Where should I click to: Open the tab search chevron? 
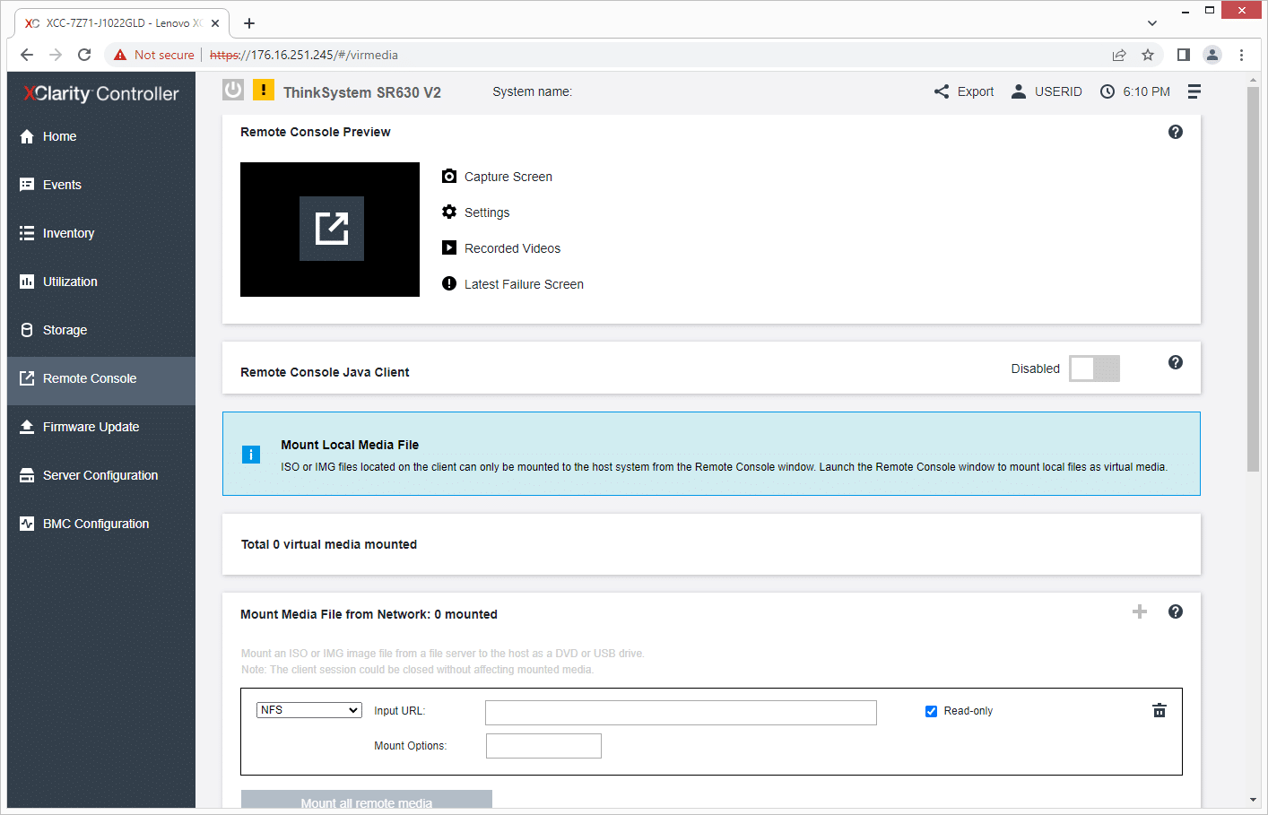click(x=1152, y=23)
